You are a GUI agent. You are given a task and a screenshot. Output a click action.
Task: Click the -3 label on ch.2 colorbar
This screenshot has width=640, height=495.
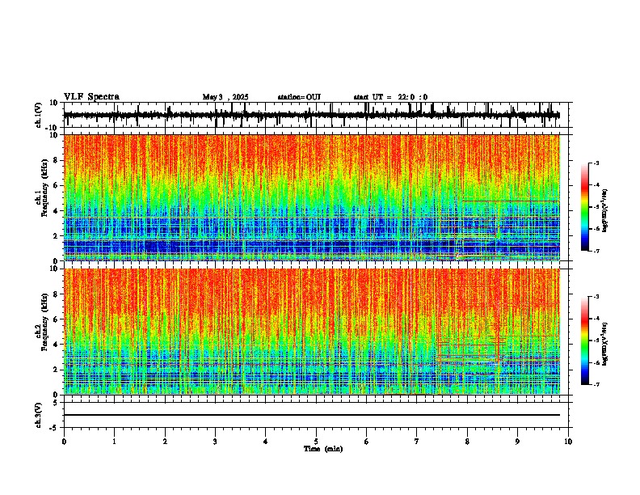596,297
